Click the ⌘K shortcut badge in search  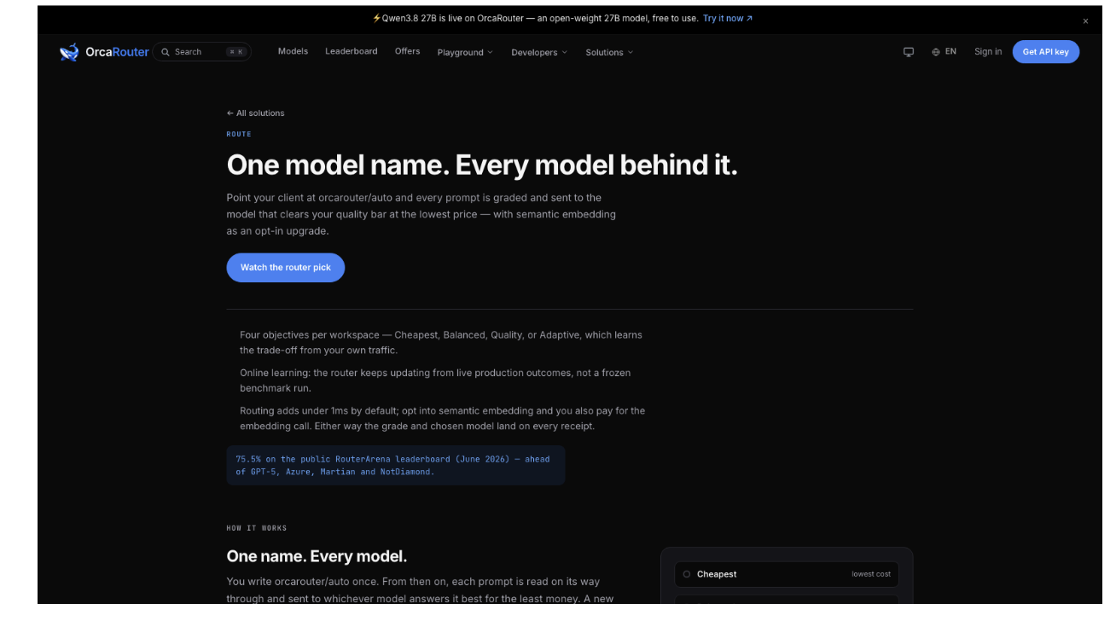[x=236, y=52]
